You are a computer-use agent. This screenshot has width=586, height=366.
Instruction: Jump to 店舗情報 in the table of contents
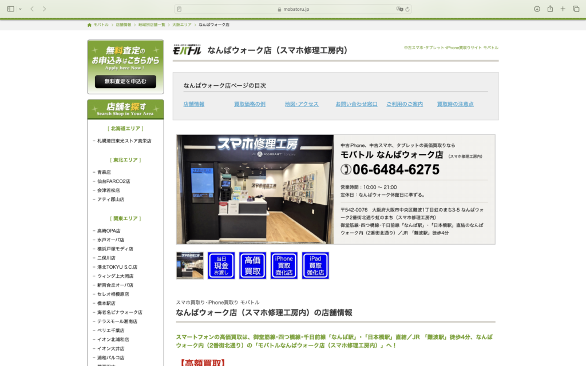coord(193,104)
